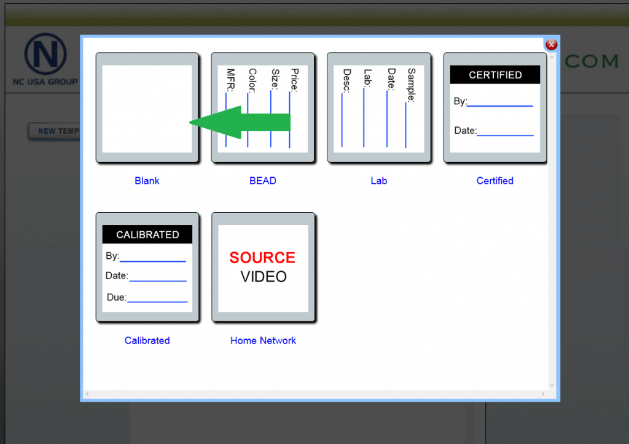
Task: Click the horizontal scrollbar right arrow
Action: pos(543,394)
